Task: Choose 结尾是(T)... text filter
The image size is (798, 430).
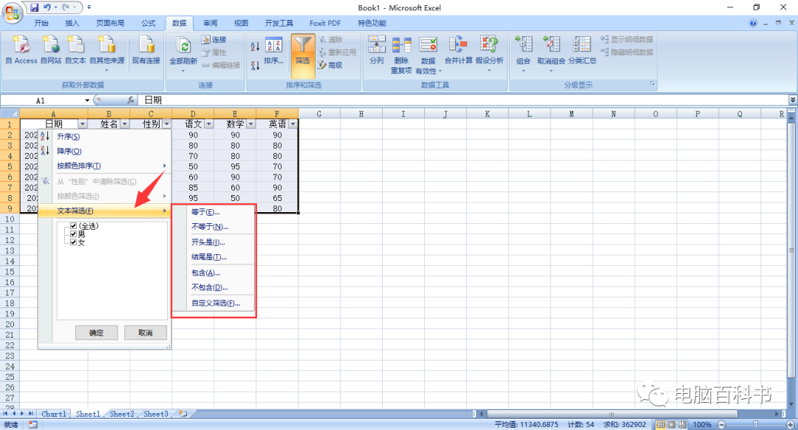Action: [214, 258]
